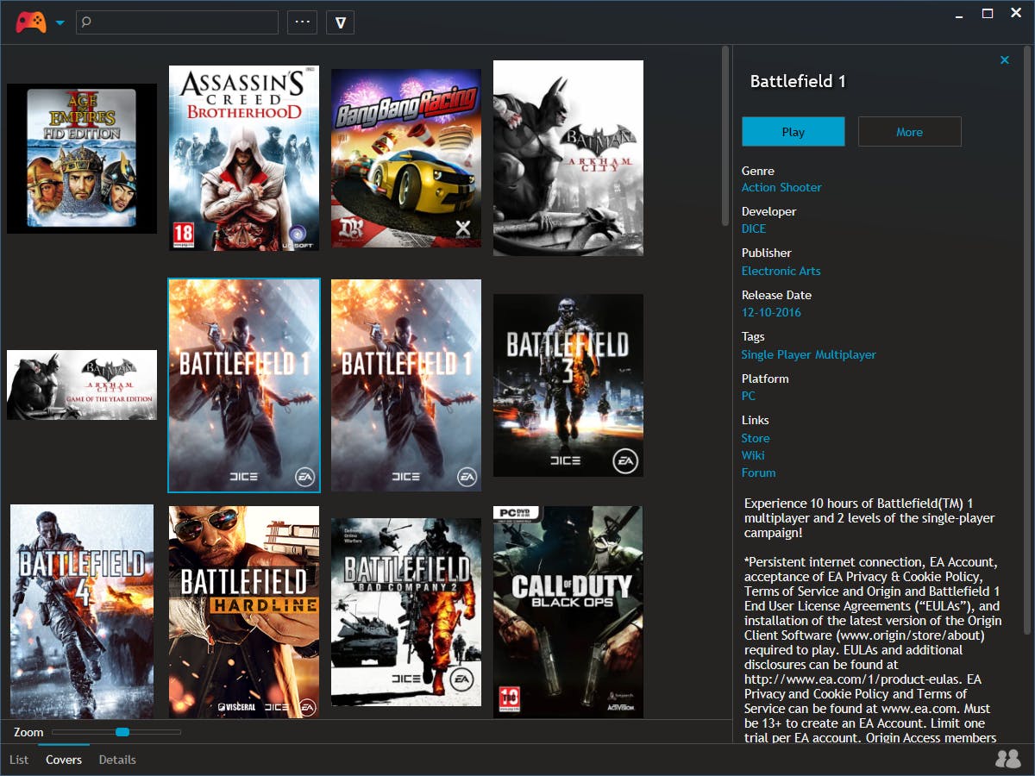The height and width of the screenshot is (776, 1035).
Task: Select the Bang Bang Racing cover
Action: (x=406, y=159)
